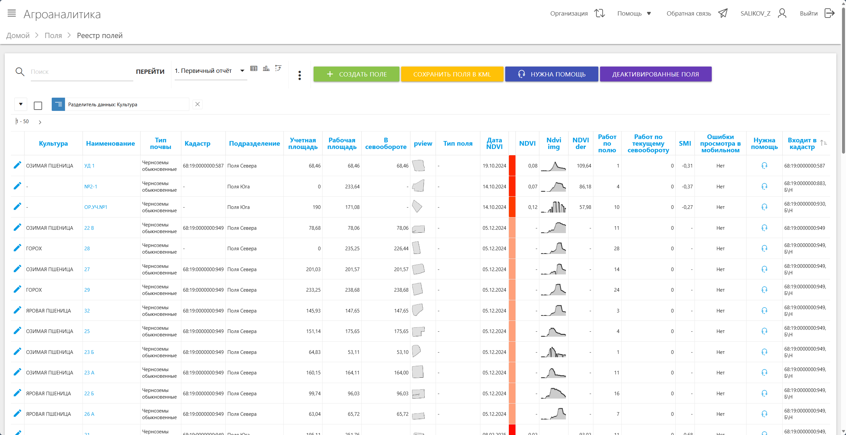Image resolution: width=846 pixels, height=435 pixels.
Task: Expand the Первичный отчёт report dropdown
Action: click(x=242, y=71)
